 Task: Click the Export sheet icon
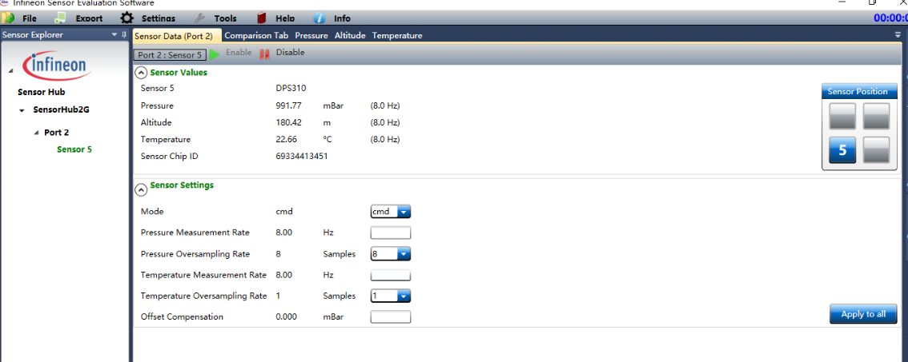[60, 18]
